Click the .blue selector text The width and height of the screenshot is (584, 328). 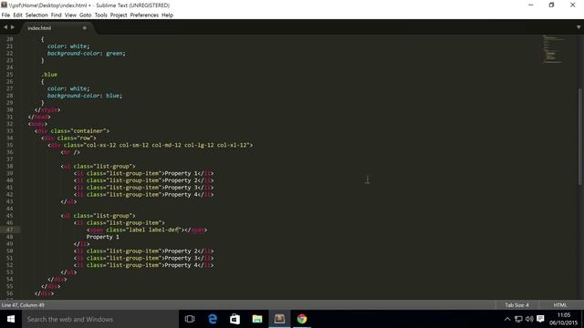(x=49, y=75)
